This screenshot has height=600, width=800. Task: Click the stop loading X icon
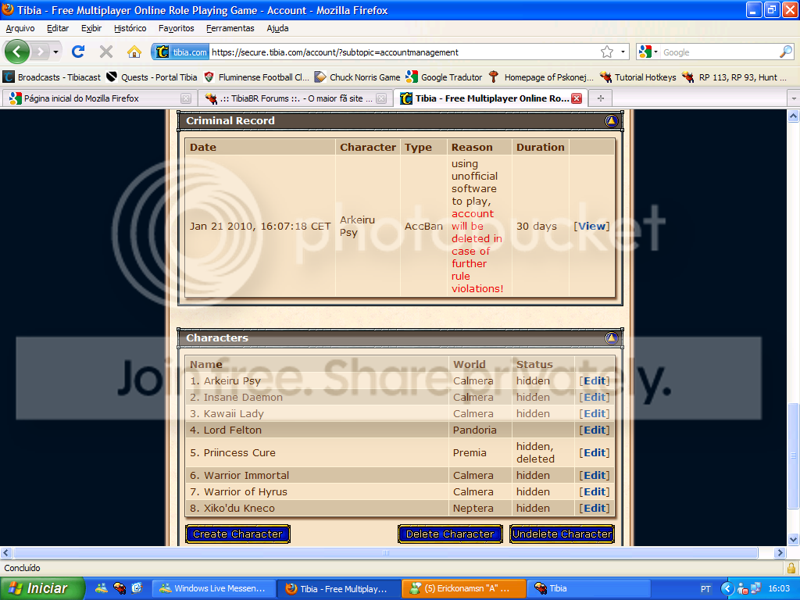[x=106, y=52]
